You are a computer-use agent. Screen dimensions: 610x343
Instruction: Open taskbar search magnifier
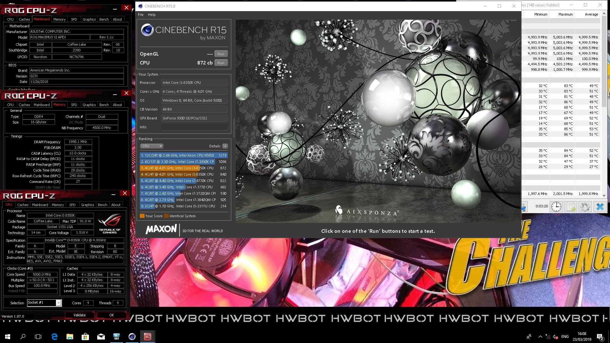(23, 337)
